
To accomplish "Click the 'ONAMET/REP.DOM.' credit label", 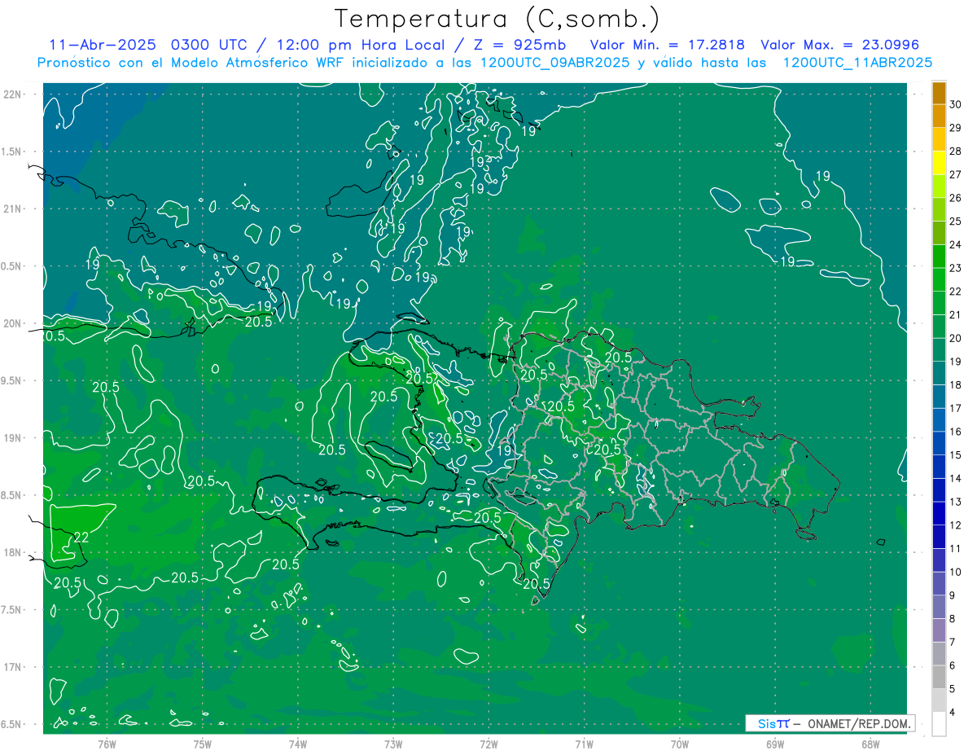I will [x=860, y=723].
